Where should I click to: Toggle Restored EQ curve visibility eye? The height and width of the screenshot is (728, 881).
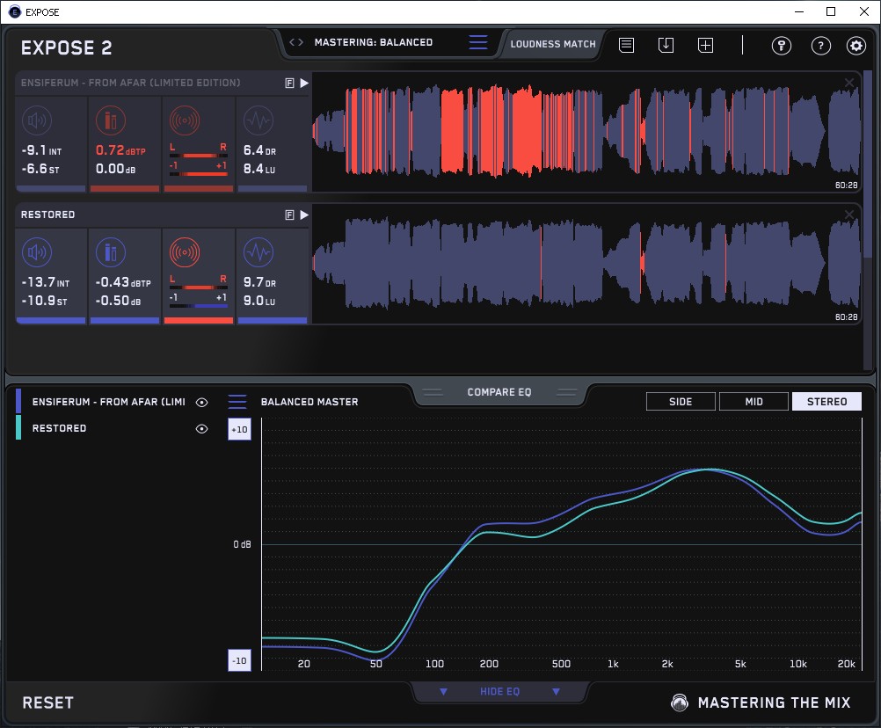click(x=202, y=428)
